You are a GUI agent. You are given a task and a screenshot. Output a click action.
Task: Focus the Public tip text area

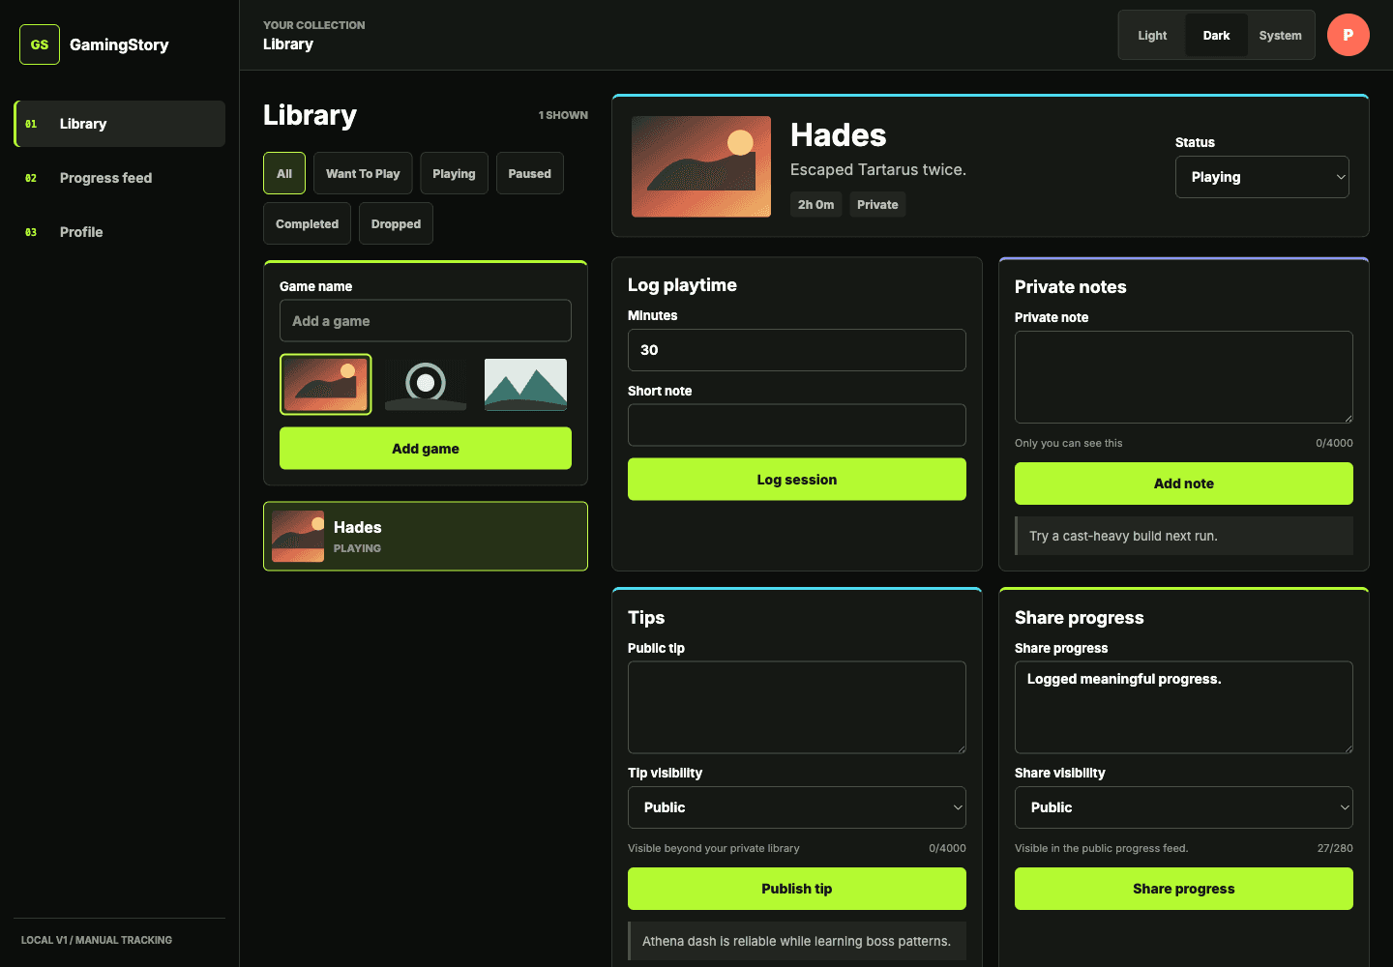coord(797,708)
